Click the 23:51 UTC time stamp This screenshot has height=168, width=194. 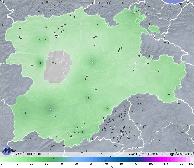[x=183, y=154]
